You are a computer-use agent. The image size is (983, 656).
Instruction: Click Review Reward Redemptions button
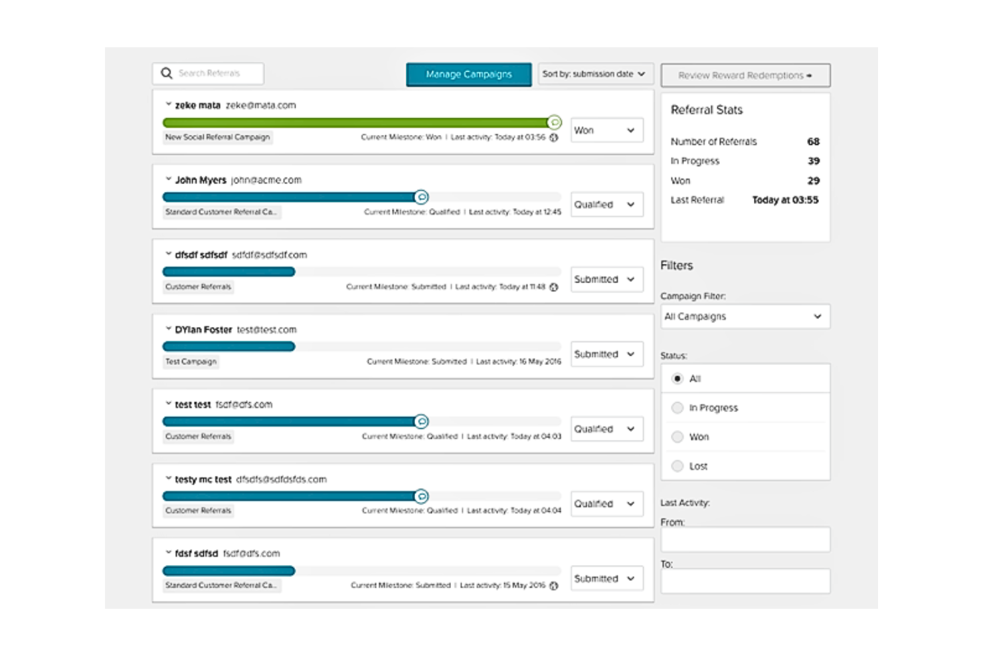745,75
